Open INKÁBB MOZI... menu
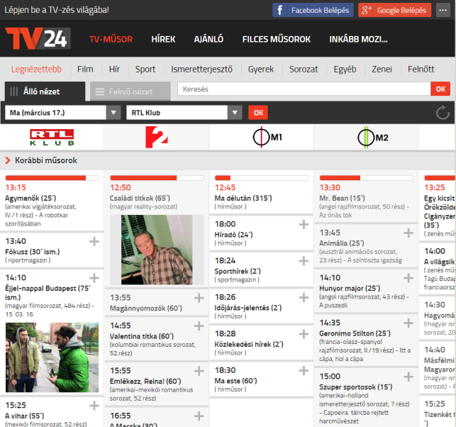Image resolution: width=456 pixels, height=427 pixels. [358, 39]
